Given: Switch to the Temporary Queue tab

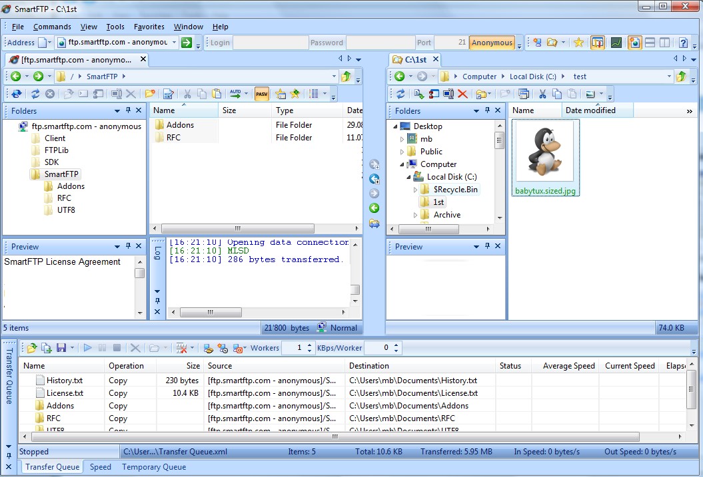Looking at the screenshot, I should (x=154, y=467).
